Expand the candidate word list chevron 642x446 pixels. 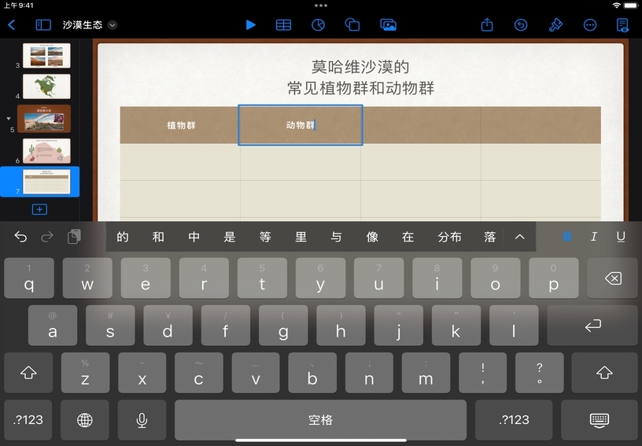click(519, 237)
